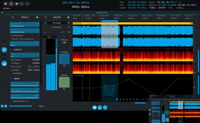200x123 pixels.
Task: Collapse the STRETCH section
Action: pos(11,50)
